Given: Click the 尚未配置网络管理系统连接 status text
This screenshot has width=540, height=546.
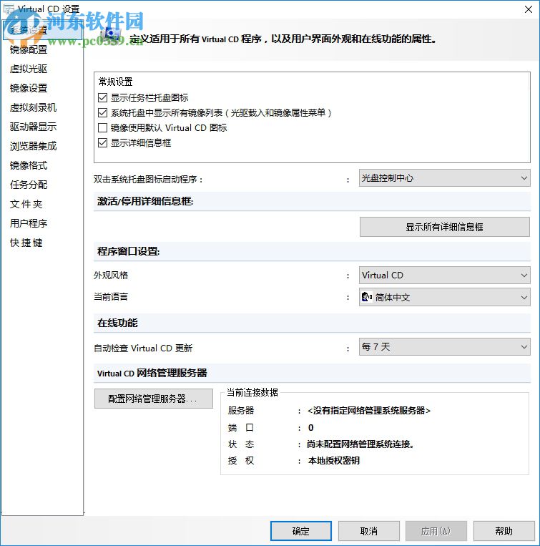Looking at the screenshot, I should pos(360,444).
